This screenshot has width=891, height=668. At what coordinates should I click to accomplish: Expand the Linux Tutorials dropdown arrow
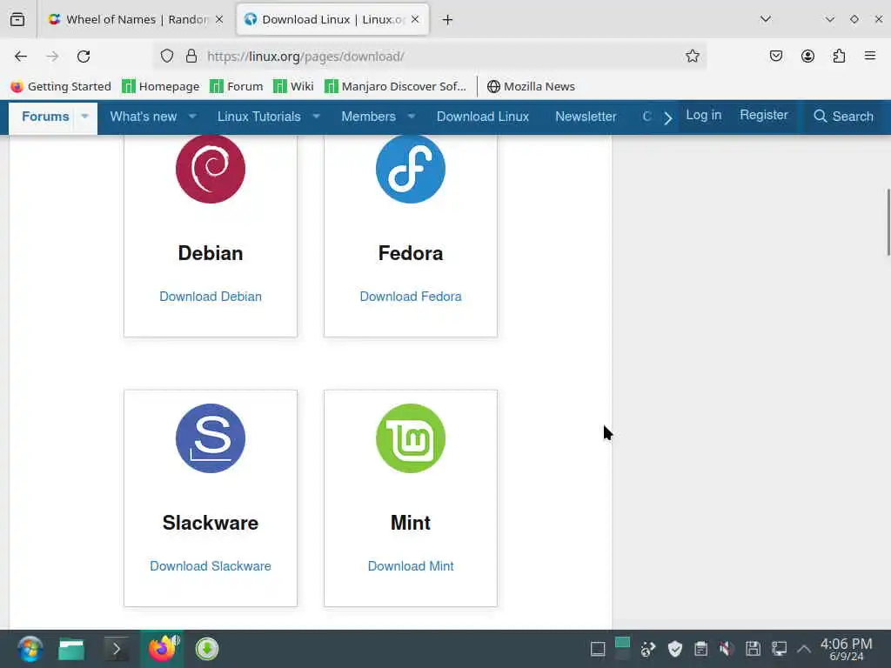pos(316,117)
